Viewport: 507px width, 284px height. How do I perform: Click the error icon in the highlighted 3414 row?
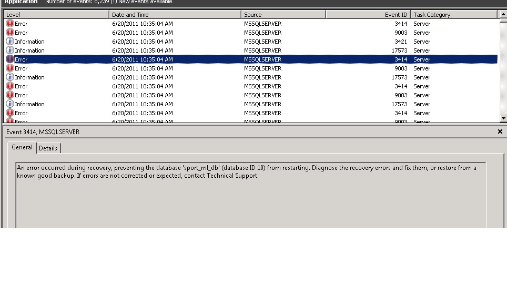pos(10,59)
